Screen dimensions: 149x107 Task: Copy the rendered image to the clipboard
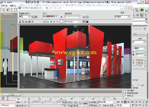23,22
